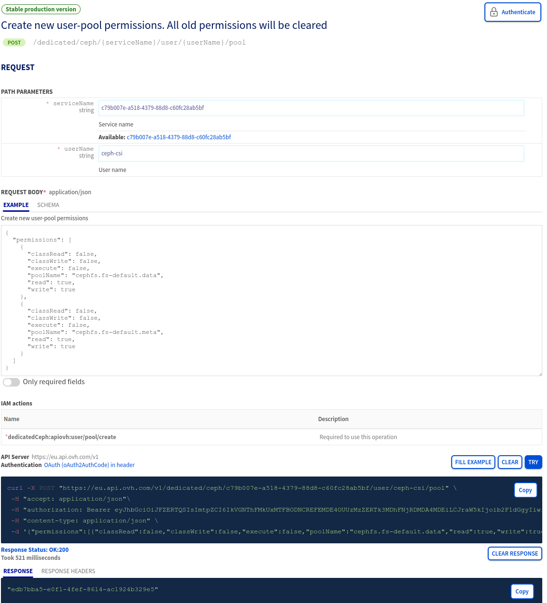Click the Response Status: OK:200 link

click(35, 549)
